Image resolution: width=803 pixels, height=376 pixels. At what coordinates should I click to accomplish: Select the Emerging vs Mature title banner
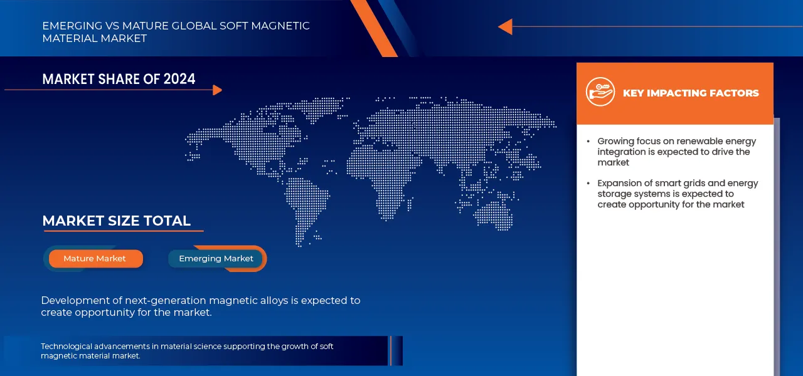176,32
